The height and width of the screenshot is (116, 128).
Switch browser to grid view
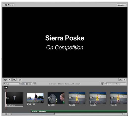27,84
